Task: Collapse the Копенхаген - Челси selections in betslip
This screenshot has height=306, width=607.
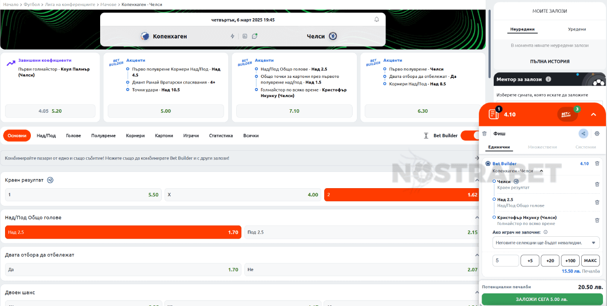Action: (x=541, y=171)
